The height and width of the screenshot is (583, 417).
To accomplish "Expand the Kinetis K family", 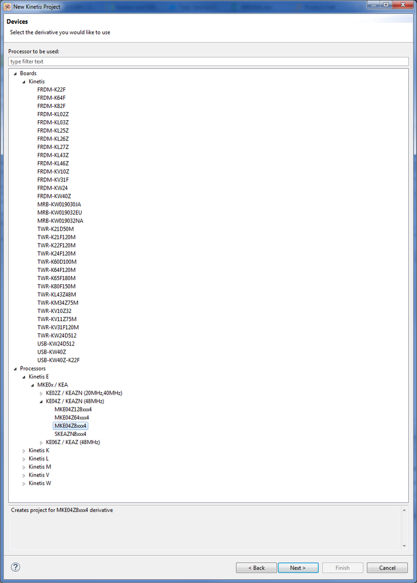I will [x=24, y=451].
